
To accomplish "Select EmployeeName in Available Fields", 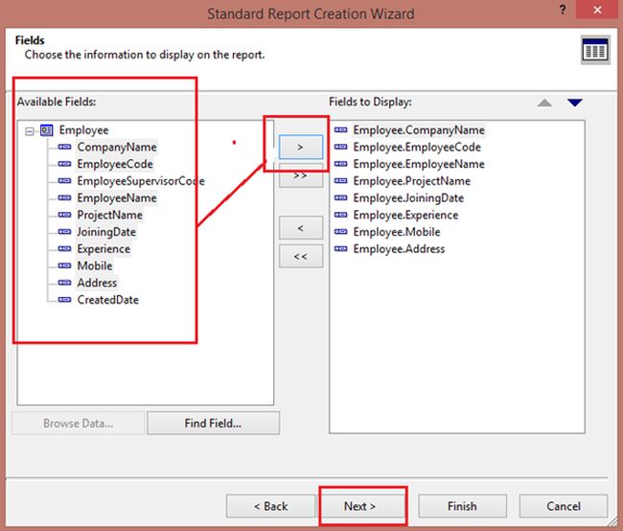I will point(117,198).
